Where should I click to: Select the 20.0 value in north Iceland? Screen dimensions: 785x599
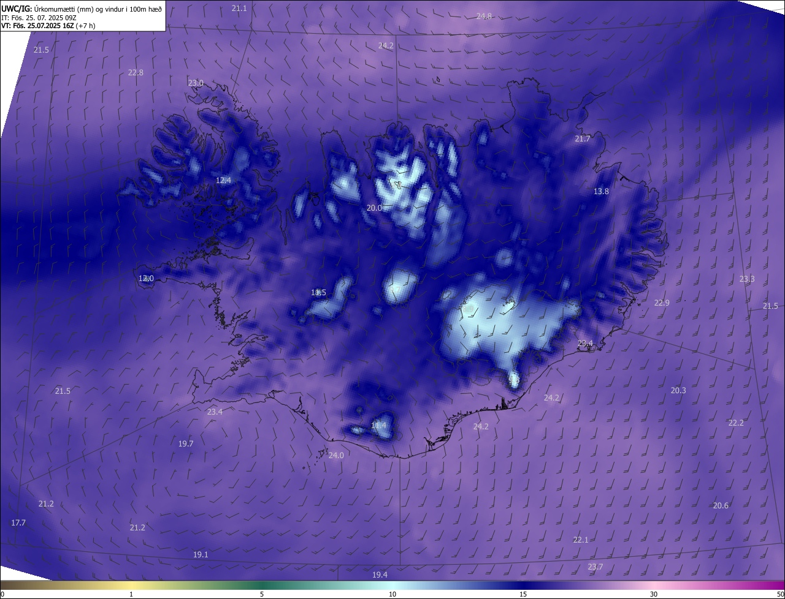(374, 208)
